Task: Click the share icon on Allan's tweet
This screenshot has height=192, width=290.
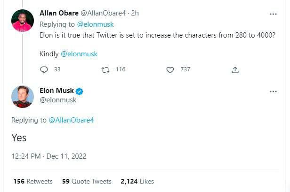Action: pos(235,69)
